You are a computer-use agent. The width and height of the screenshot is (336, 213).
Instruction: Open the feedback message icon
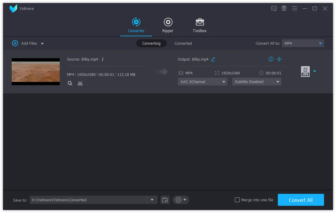tap(274, 8)
